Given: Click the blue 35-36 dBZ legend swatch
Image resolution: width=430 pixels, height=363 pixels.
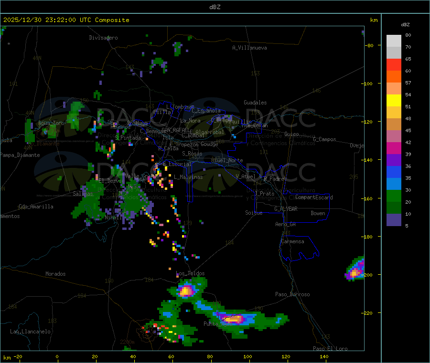Looking at the screenshot, I should point(394,172).
